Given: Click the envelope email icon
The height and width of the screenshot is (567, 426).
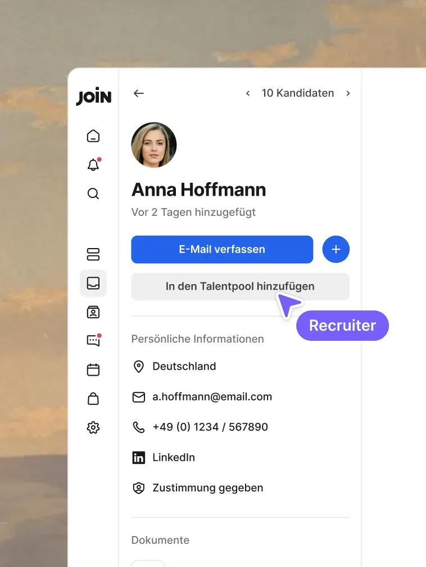Looking at the screenshot, I should [139, 397].
